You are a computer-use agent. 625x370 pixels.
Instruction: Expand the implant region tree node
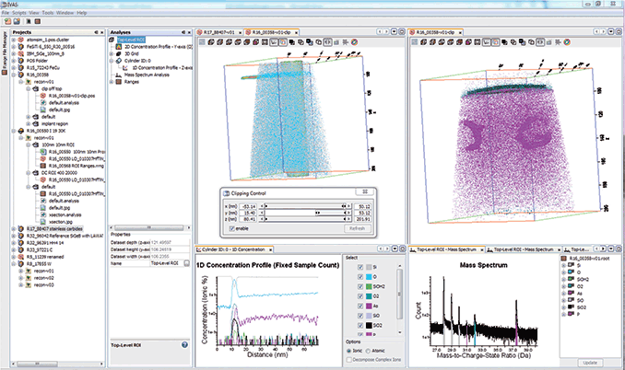tap(29, 123)
